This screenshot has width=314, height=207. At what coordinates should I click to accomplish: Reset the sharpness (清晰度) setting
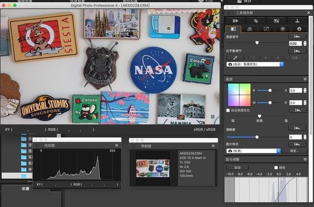297,128
